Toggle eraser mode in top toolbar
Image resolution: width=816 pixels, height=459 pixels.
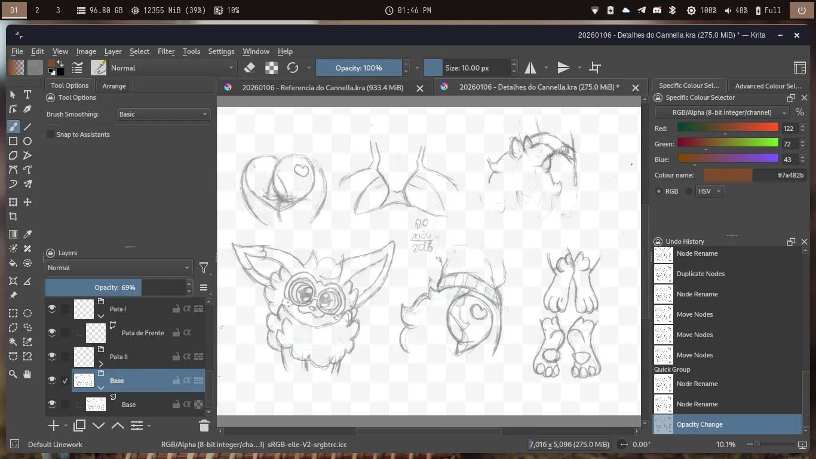(250, 68)
